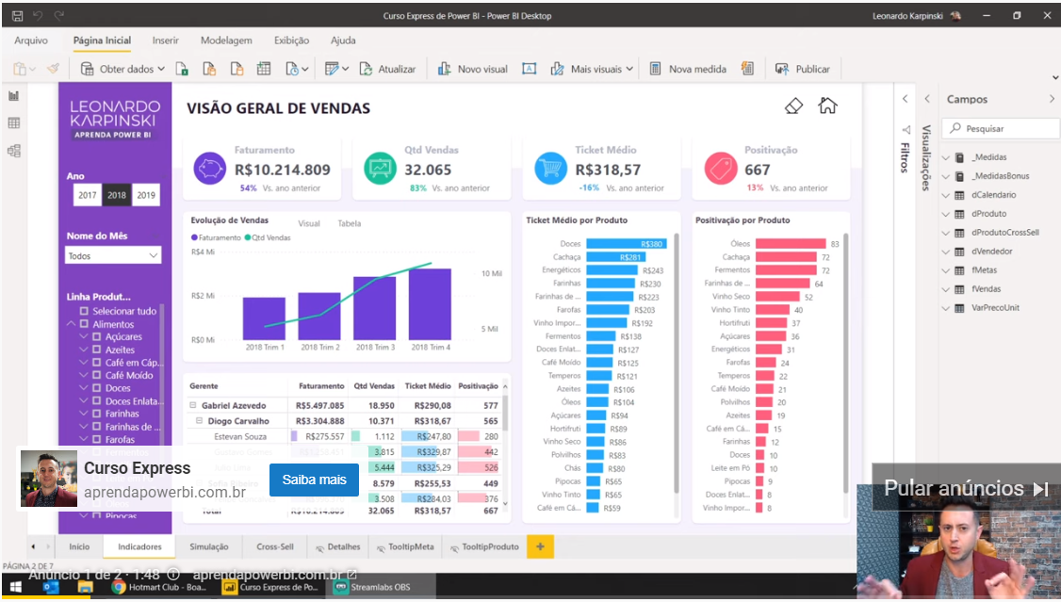Switch to the Exibição ribbon tab
The height and width of the screenshot is (602, 1061).
[292, 41]
